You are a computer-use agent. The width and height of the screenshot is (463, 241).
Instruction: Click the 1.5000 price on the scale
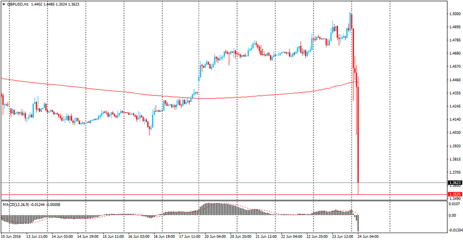[455, 14]
